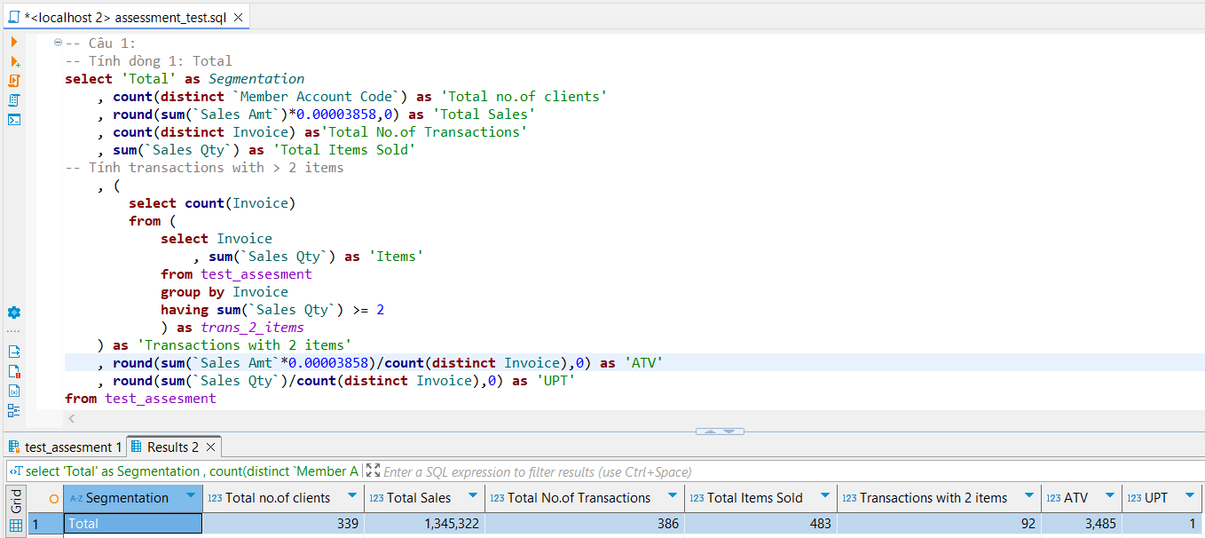
Task: Click the editor horizontal scrollbar left arrow
Action: [71, 419]
